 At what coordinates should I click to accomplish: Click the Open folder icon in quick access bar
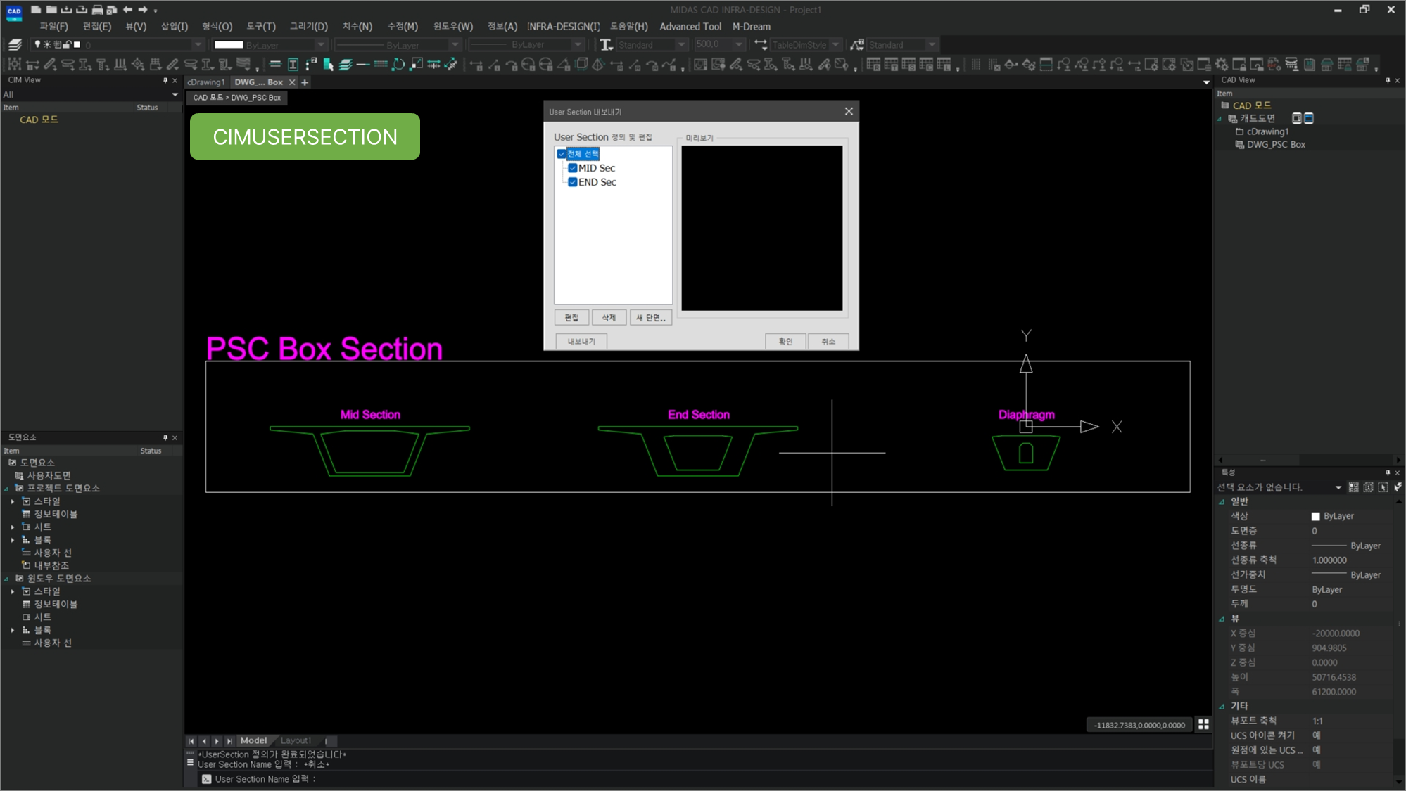51,10
